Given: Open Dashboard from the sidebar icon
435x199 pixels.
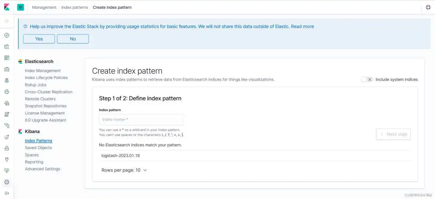Looking at the screenshot, I should coord(7,58).
